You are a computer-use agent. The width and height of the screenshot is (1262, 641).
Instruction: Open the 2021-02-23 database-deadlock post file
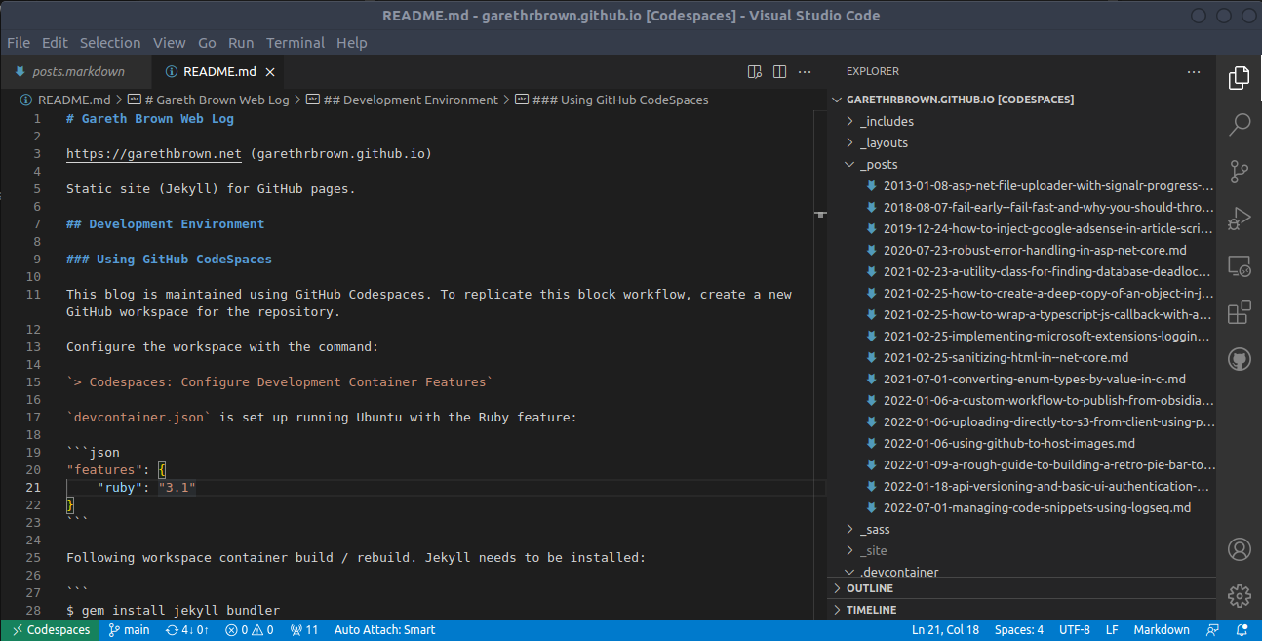pos(1021,272)
